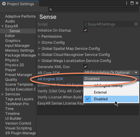Open the Timeline settings category
This screenshot has width=140, height=137.
pos(12,114)
